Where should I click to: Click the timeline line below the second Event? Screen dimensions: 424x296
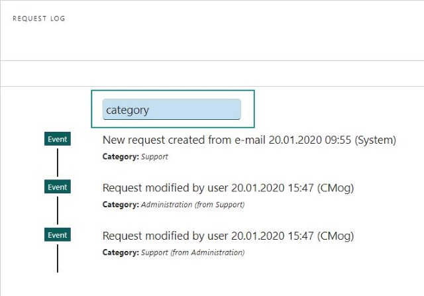coord(58,211)
